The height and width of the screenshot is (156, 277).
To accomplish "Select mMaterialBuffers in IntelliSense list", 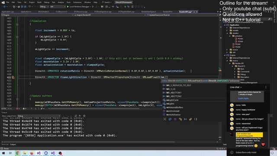I will click(x=194, y=107).
